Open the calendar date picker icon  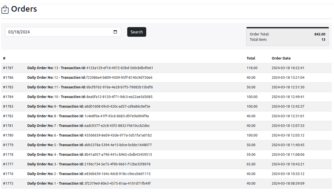(x=115, y=32)
